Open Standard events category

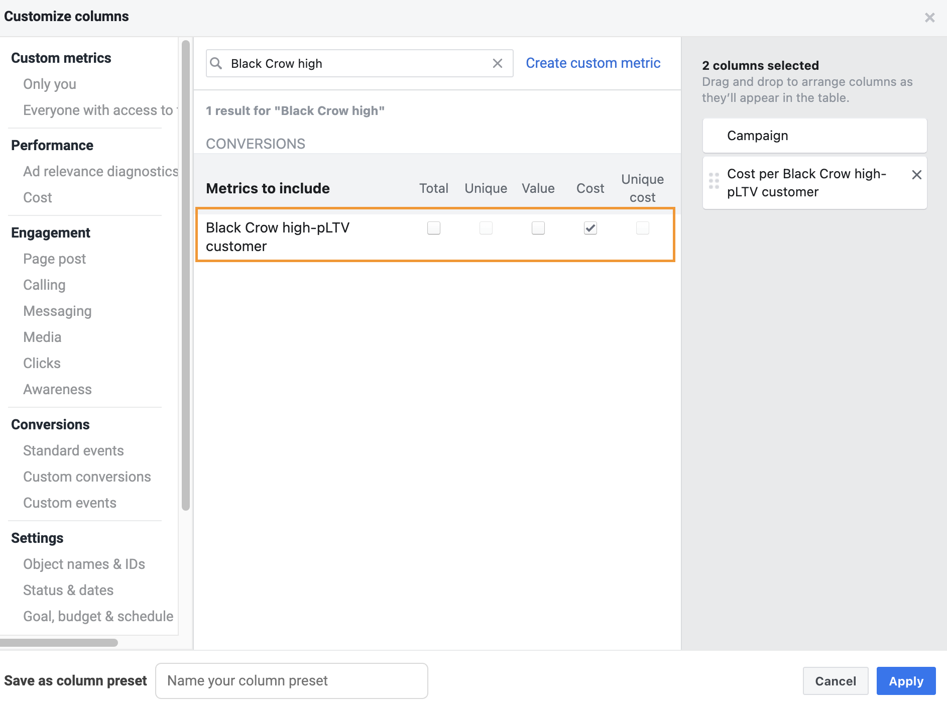click(73, 450)
